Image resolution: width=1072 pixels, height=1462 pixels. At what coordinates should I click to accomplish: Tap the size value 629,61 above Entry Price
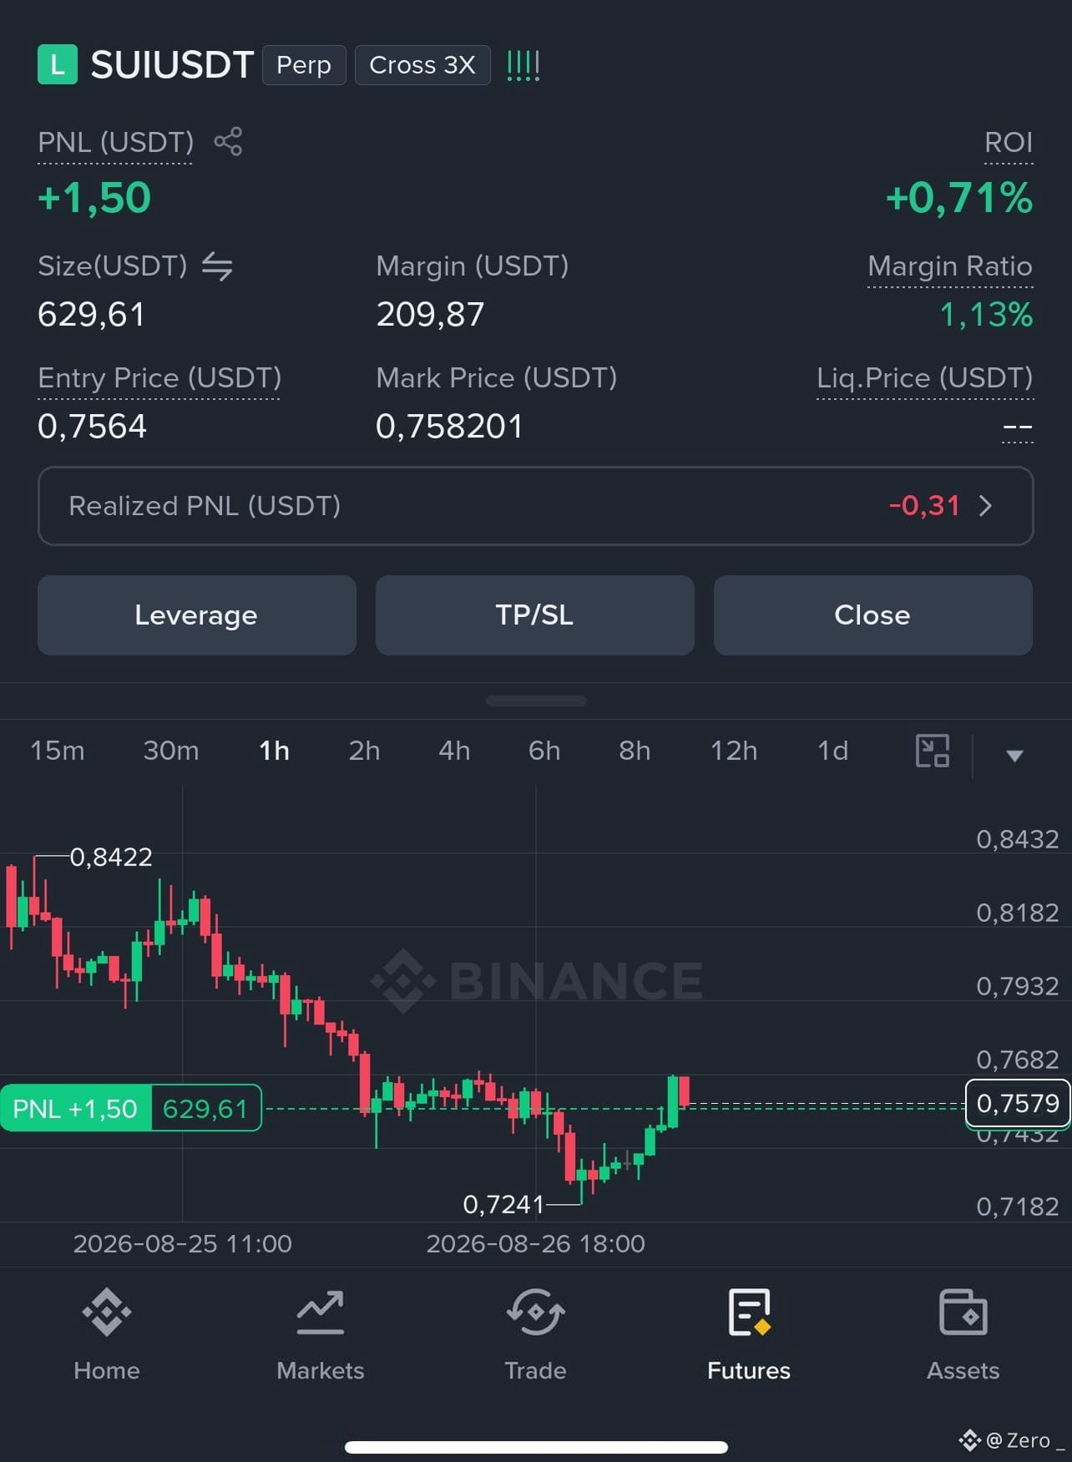pyautogui.click(x=91, y=315)
